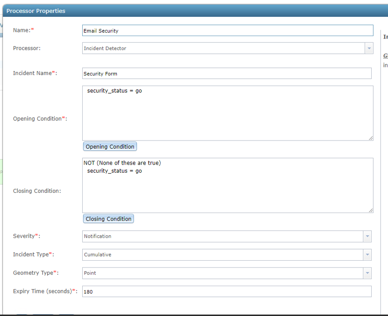Click the Closing Condition textarea resize grip
This screenshot has height=316, width=388.
[x=371, y=209]
